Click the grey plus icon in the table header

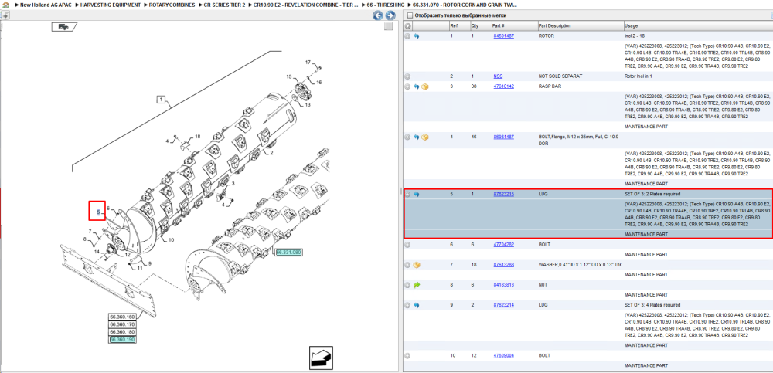click(407, 25)
